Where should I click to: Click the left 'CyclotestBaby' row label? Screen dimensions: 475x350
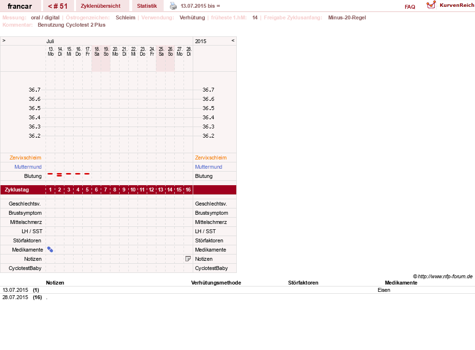click(25, 268)
